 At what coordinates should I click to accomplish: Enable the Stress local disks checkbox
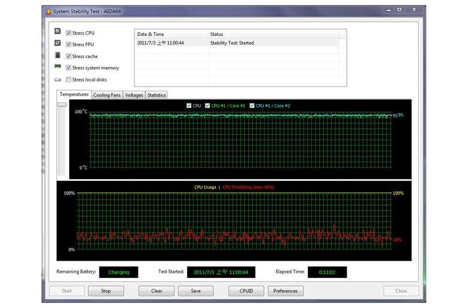(x=68, y=80)
